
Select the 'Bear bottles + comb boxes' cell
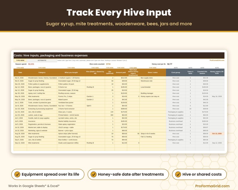point(71,140)
